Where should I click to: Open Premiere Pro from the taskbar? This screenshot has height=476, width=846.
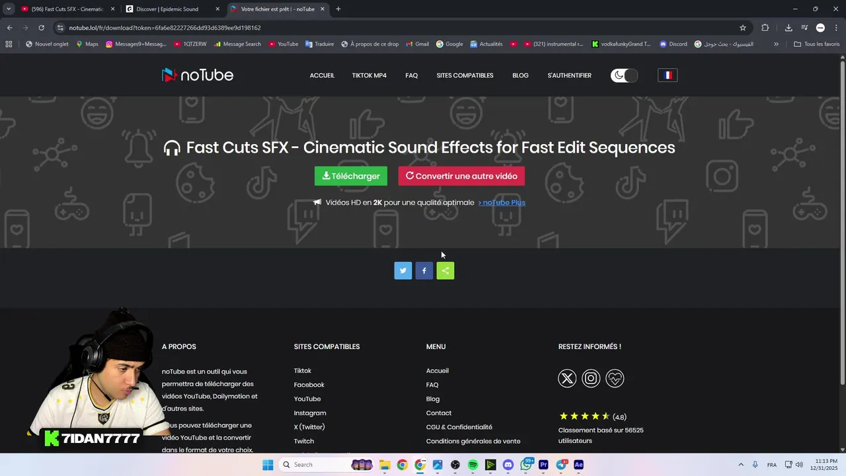543,465
